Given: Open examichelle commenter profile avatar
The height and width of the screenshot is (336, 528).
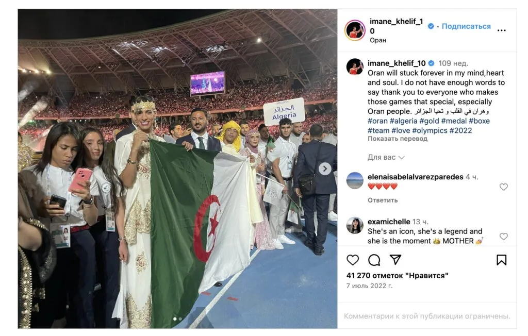Looking at the screenshot, I should pos(355,226).
